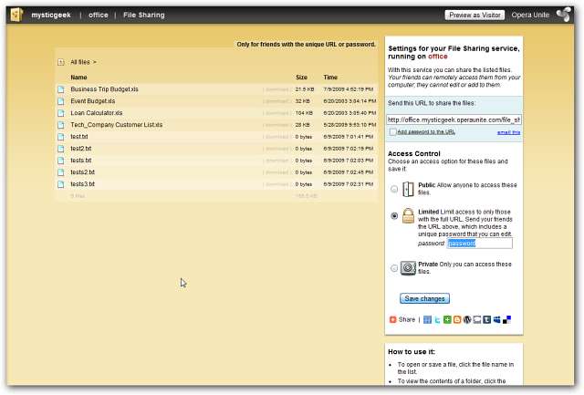Click the file icon next to test.txt

(62, 137)
